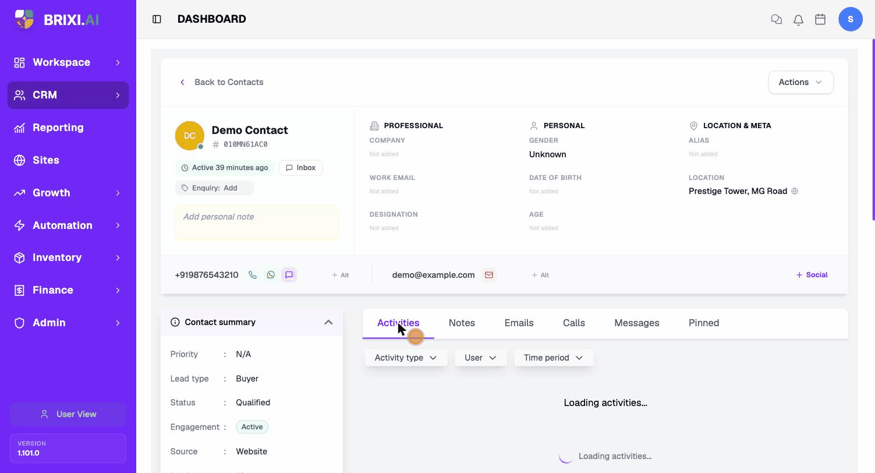This screenshot has width=875, height=473.
Task: Switch to the Emails tab
Action: pos(519,323)
